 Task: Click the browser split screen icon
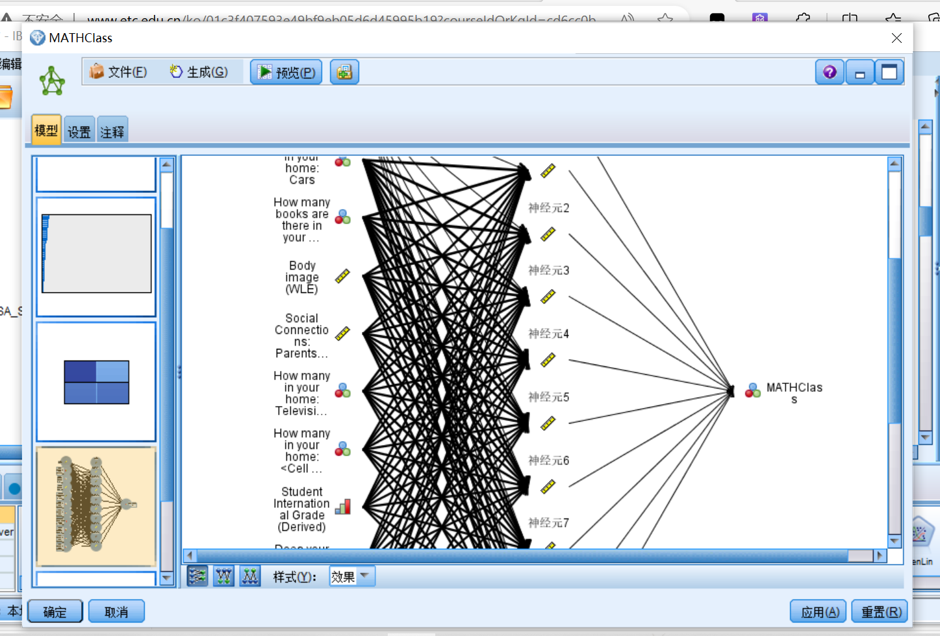tap(849, 18)
